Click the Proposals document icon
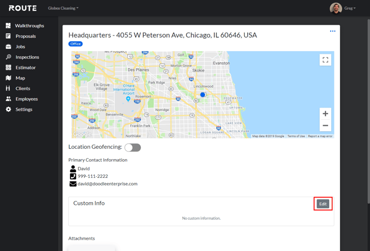The image size is (370, 251). (x=8, y=36)
